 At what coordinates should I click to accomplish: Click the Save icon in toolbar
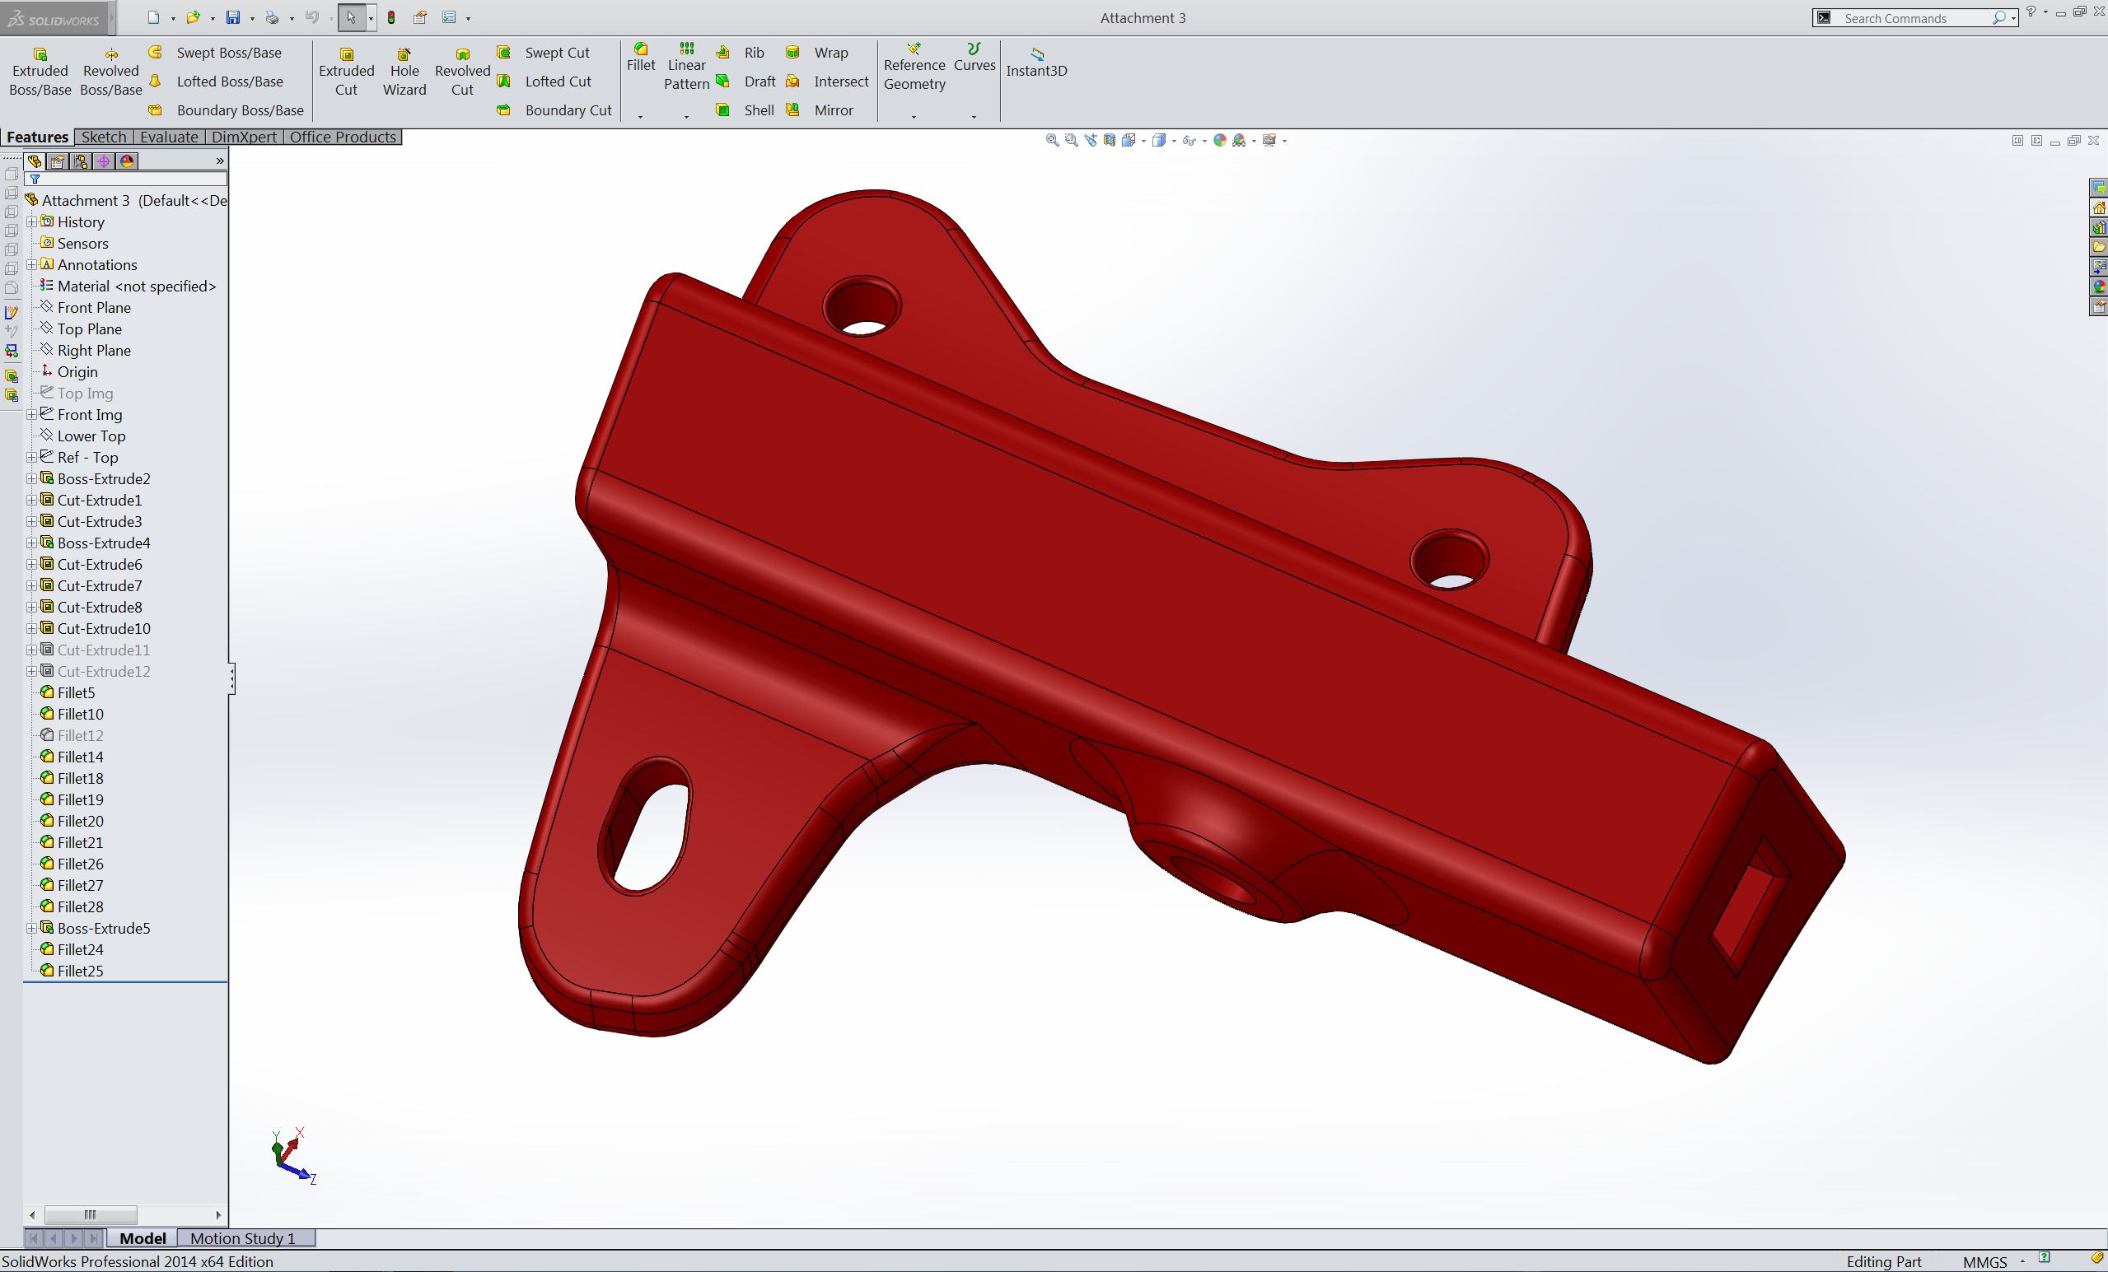[232, 17]
